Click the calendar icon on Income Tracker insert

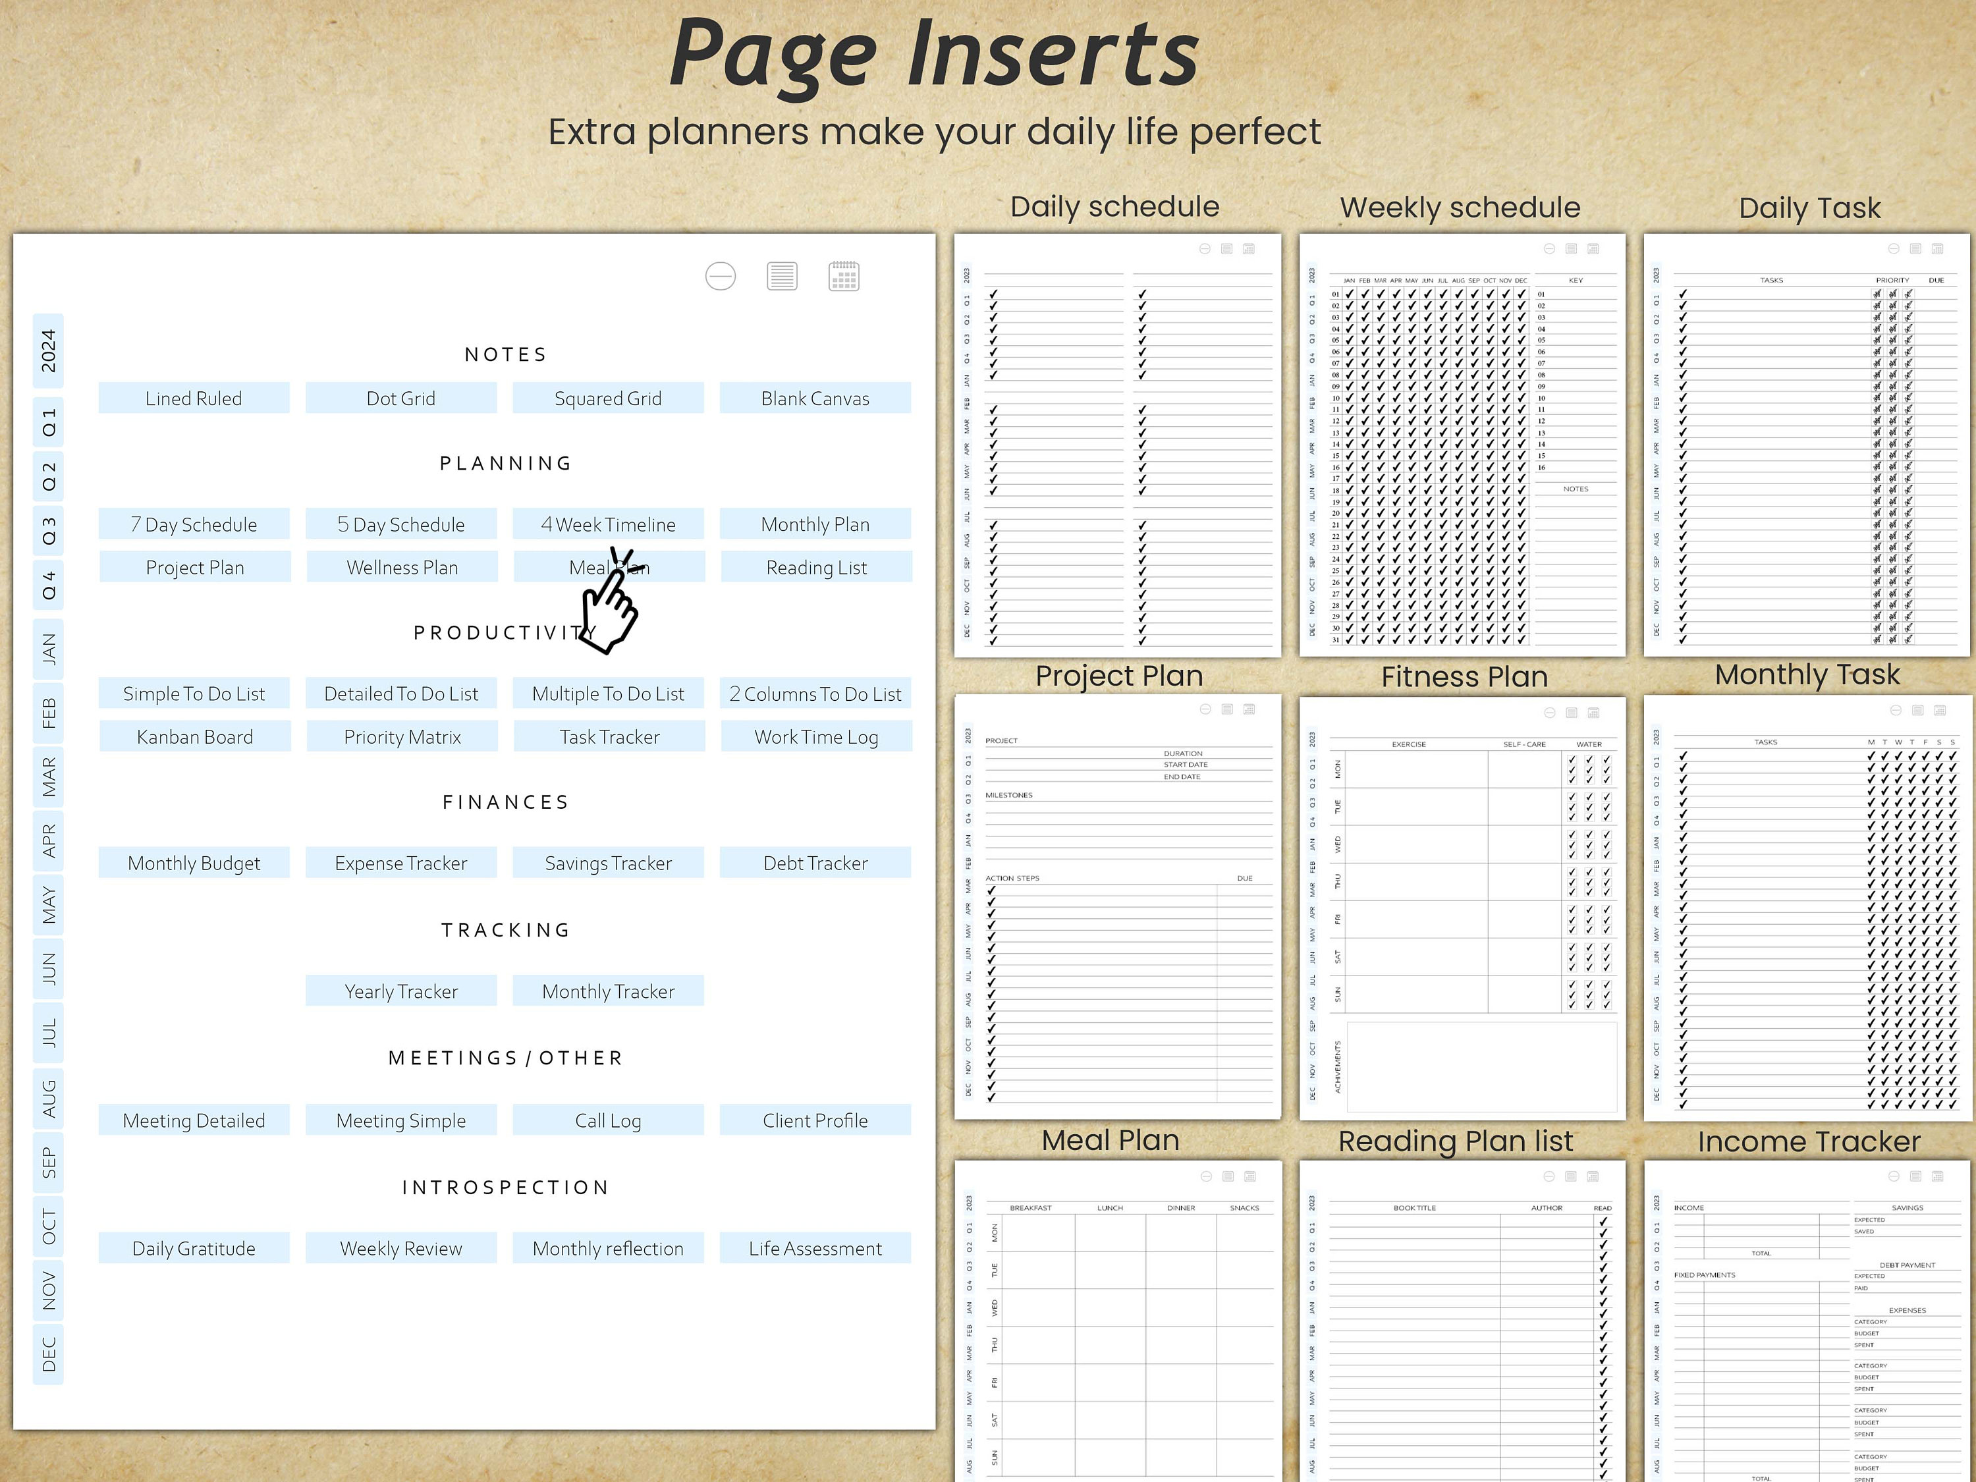coord(1938,1176)
